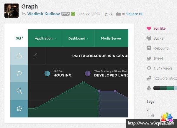The image size is (177, 128).
Task: Click the Twitter bird Tweet icon
Action: (149, 58)
